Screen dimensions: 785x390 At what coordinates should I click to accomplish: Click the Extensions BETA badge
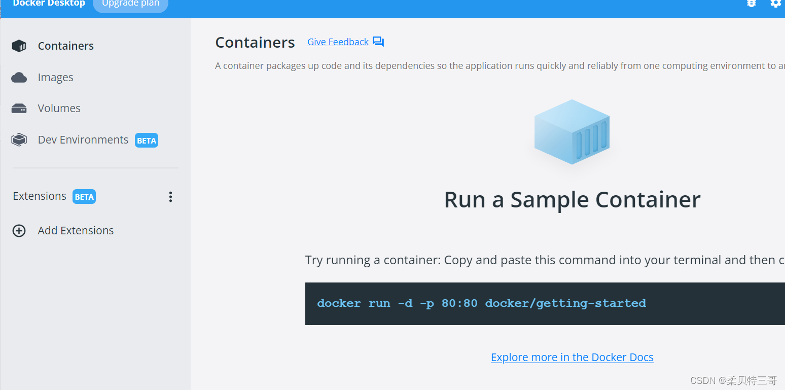coord(84,197)
